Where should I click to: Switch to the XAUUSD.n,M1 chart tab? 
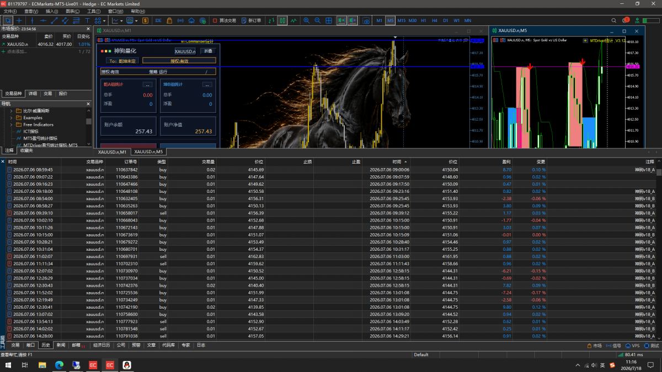click(x=112, y=152)
